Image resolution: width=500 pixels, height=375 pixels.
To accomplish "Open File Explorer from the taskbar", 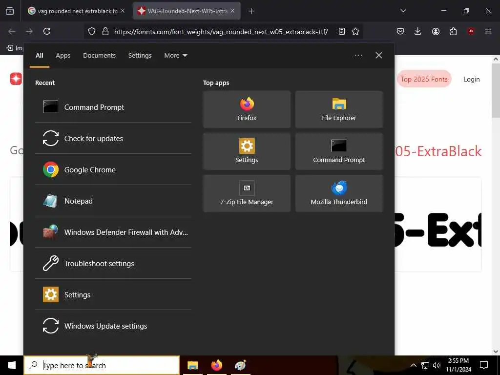I will (192, 365).
